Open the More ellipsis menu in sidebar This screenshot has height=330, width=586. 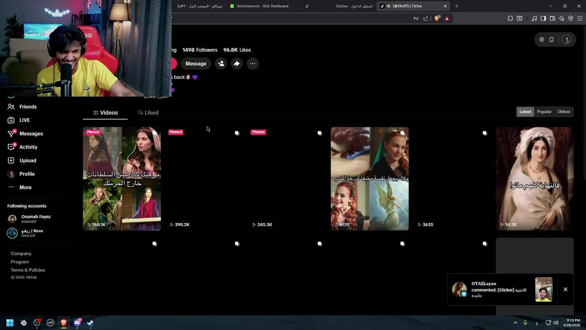(x=11, y=187)
